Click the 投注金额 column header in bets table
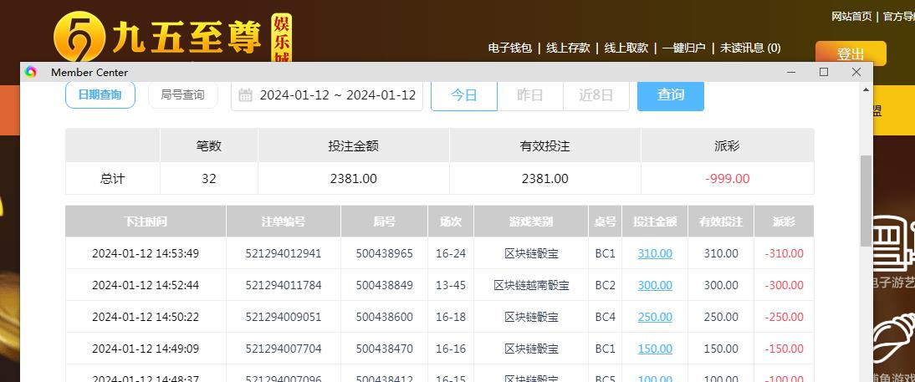Viewport: 915px width, 382px height. click(655, 222)
